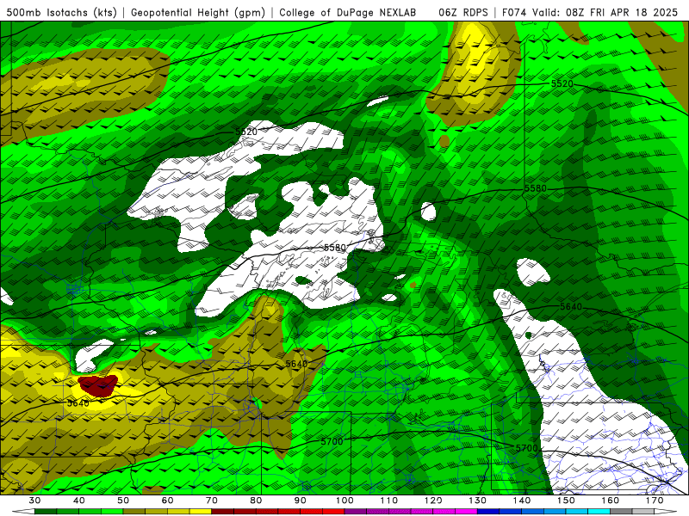Click the 70 knot value on the color scale
Viewport: 689px width, 516px height.
[212, 501]
